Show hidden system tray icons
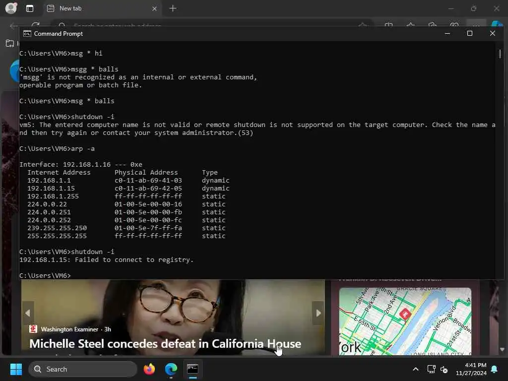 pos(416,369)
